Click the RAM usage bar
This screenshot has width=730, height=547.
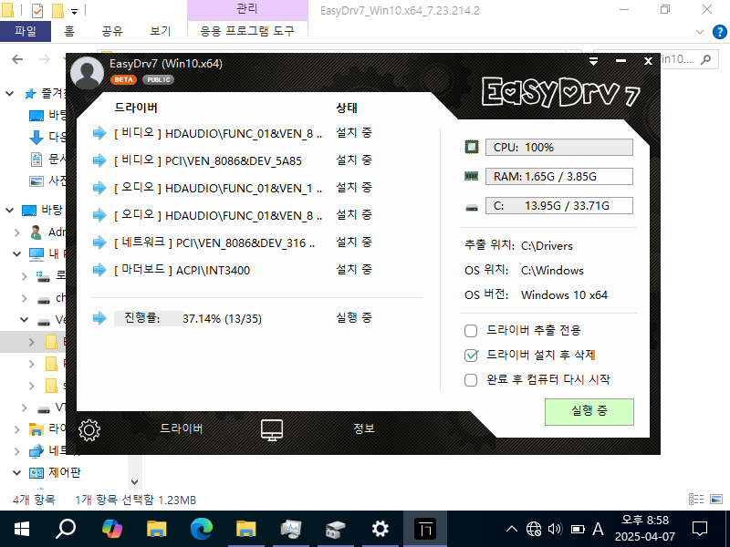point(559,177)
